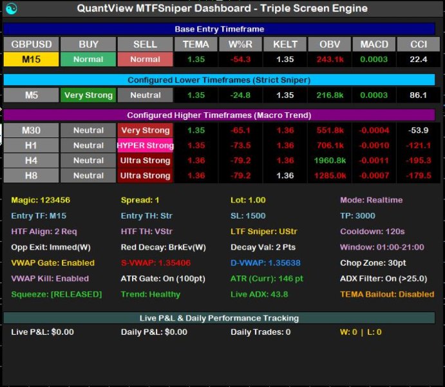Click the SL: 1500 setting
This screenshot has height=387, width=445.
[248, 216]
